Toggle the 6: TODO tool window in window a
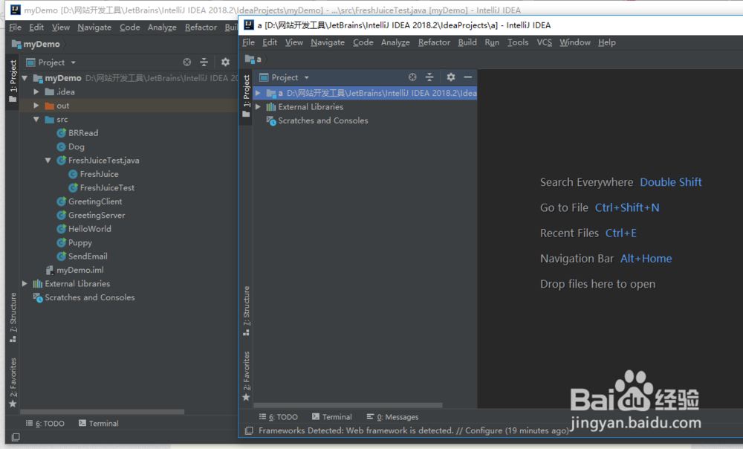Viewport: 743px width, 449px height. (279, 417)
